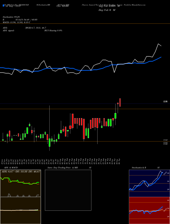Select the 'Stochastics: 89.28' reading
Image resolution: width=170 pixels, height=224 pixels.
11,17
